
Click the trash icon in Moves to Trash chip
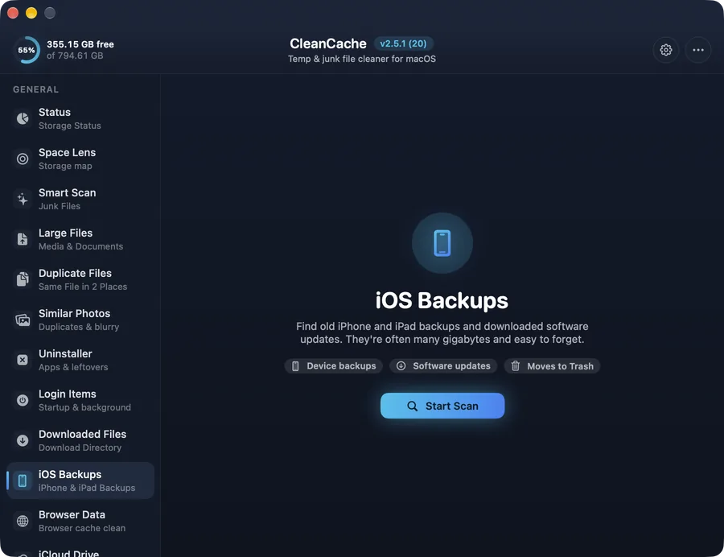pyautogui.click(x=516, y=365)
